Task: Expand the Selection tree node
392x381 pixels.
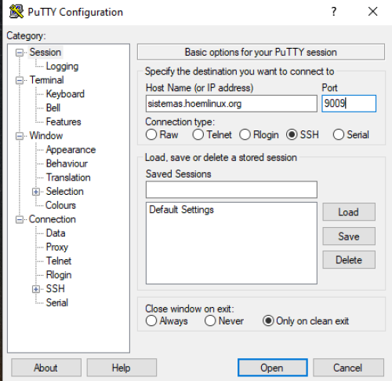Action: pyautogui.click(x=36, y=192)
